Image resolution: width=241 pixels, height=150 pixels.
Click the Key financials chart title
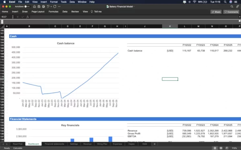70,125
